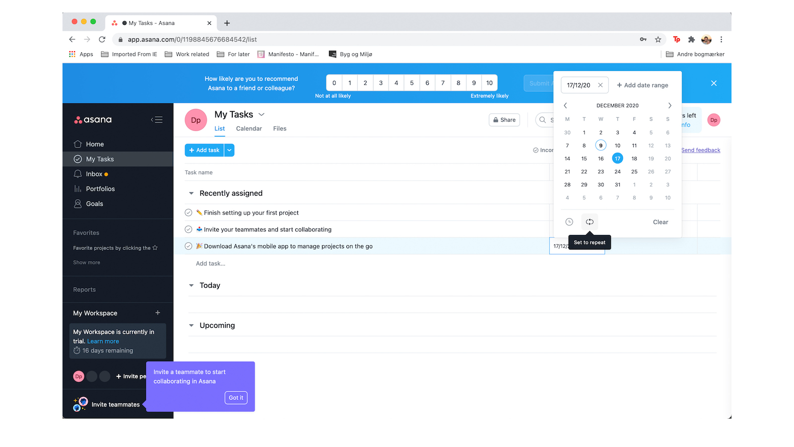Screen dimensions: 794x447
Task: Clear the due date in the date picker
Action: [x=660, y=222]
